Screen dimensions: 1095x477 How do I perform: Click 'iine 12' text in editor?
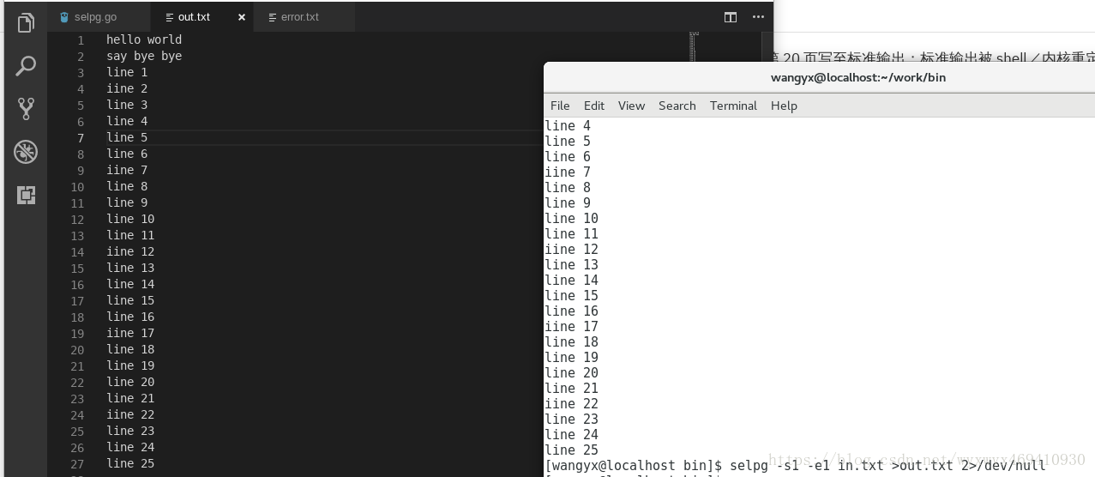(130, 251)
